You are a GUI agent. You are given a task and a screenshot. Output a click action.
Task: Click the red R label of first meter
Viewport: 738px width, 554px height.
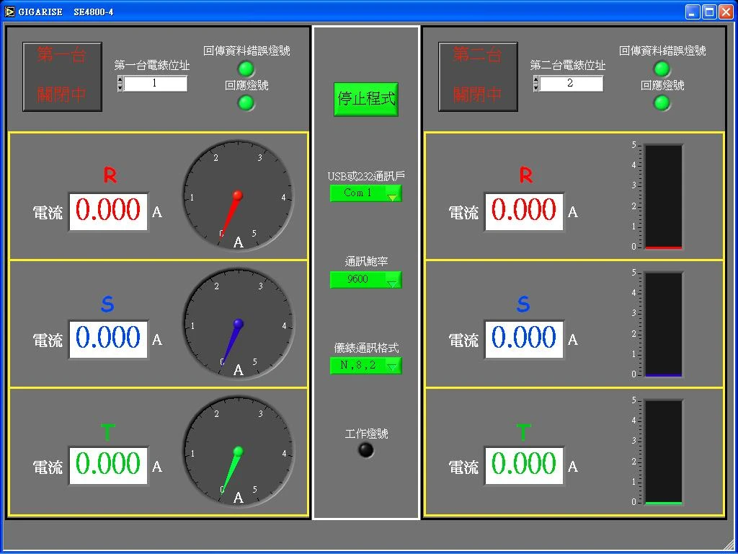click(110, 176)
